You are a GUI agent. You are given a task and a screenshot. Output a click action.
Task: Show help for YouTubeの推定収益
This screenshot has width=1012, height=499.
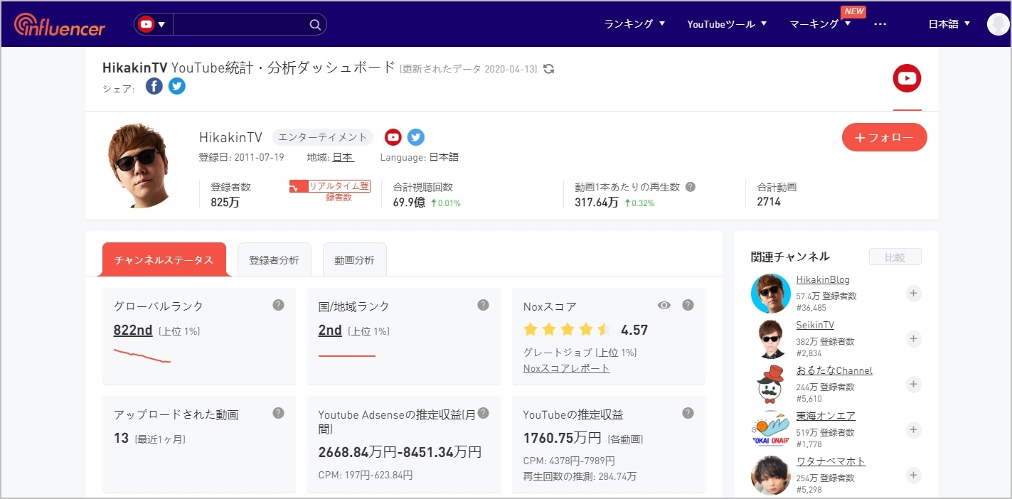pos(688,413)
